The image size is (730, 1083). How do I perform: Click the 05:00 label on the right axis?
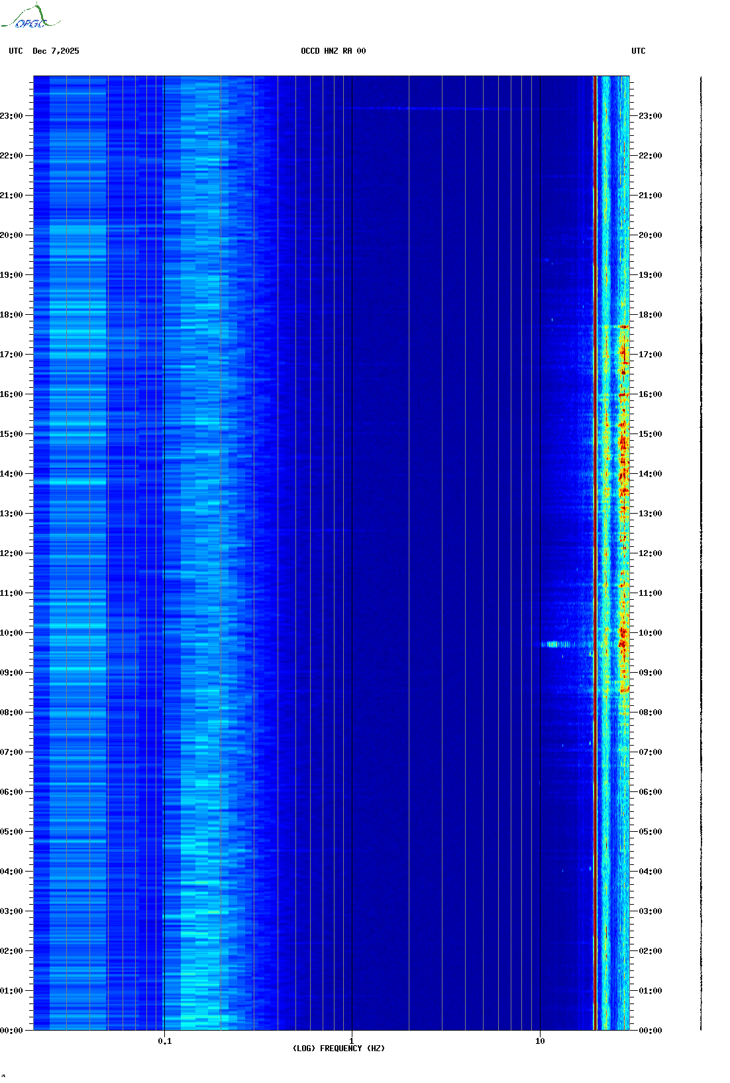point(651,832)
